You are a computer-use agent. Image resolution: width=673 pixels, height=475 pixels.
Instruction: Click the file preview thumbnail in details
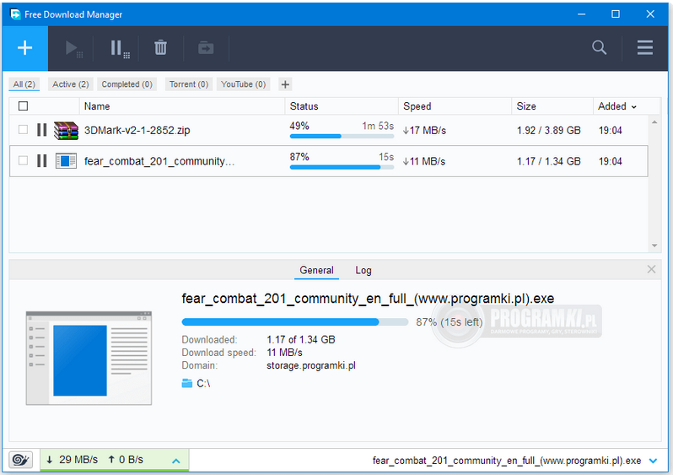pos(89,359)
